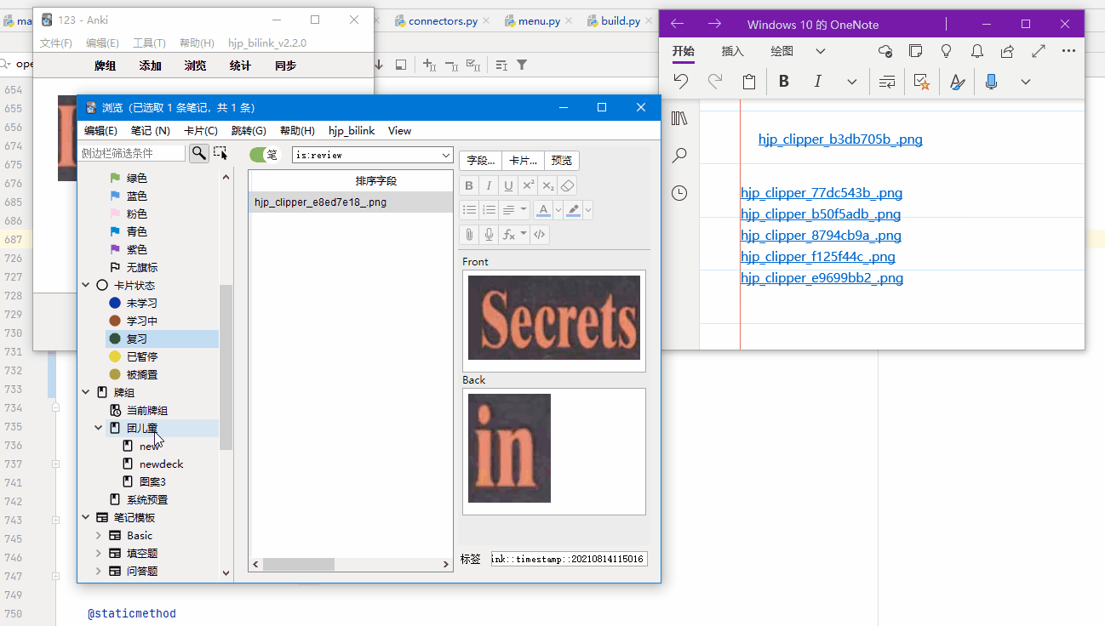Click Undo arrow in OneNote
This screenshot has width=1105, height=626.
[x=680, y=82]
